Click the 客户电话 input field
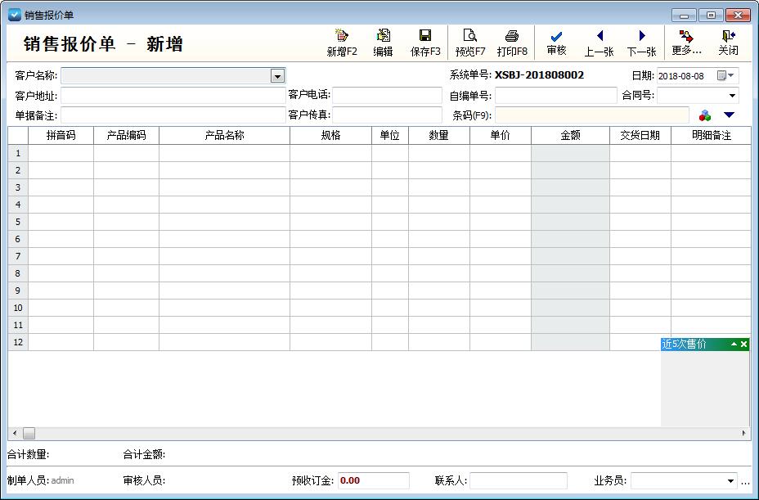Screen dimensions: 759x500 pos(387,95)
